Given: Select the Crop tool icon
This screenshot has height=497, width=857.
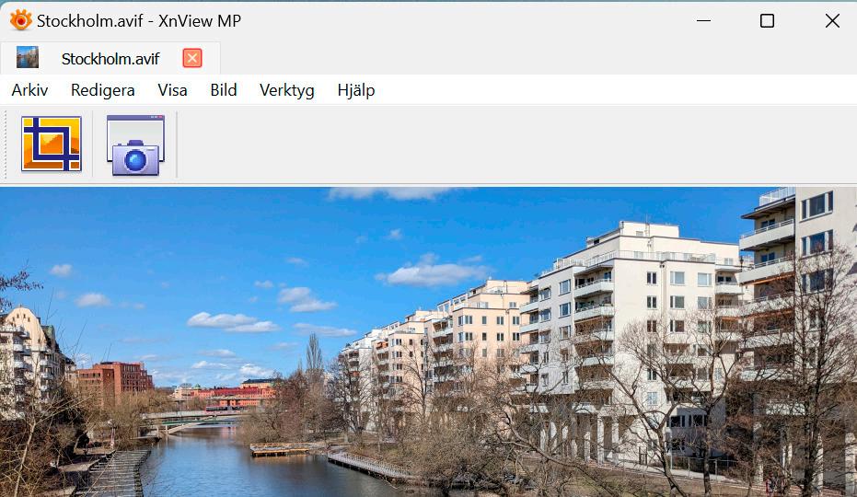Looking at the screenshot, I should 52,144.
